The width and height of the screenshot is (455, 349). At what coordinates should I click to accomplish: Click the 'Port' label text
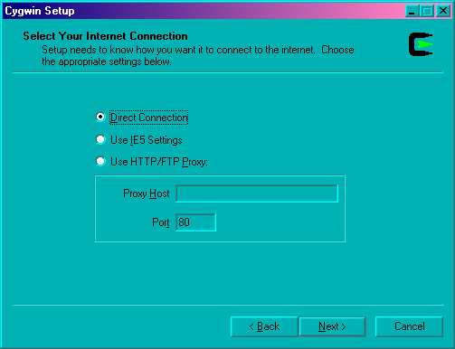[161, 222]
